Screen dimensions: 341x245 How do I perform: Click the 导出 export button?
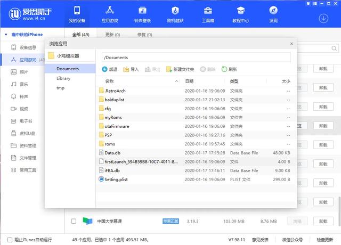(152, 69)
